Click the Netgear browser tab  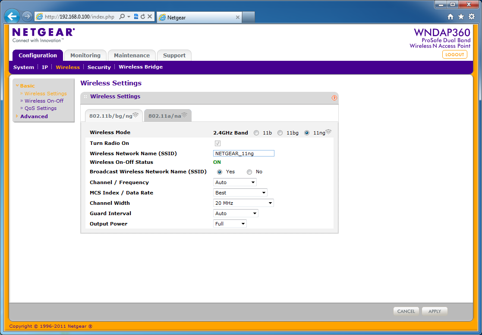[x=199, y=18]
